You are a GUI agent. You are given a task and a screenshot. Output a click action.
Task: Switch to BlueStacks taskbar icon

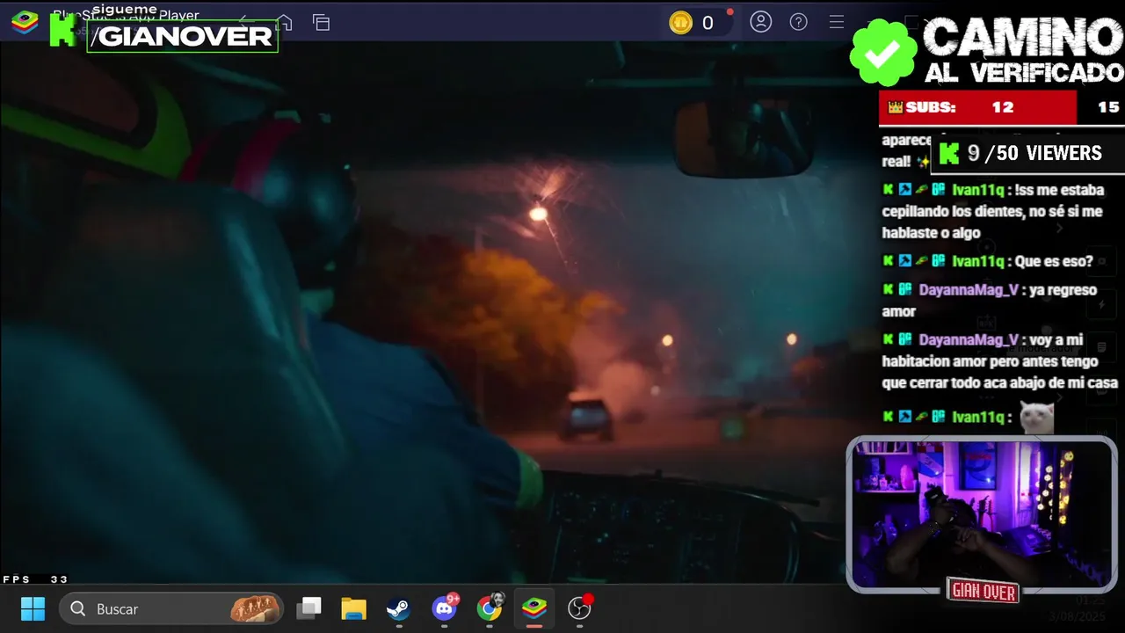534,608
